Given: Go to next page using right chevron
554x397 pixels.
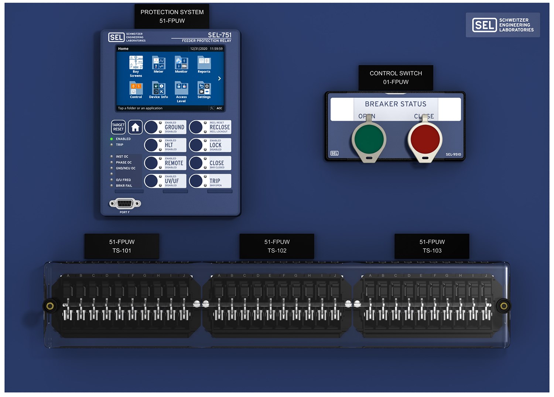Looking at the screenshot, I should [x=219, y=78].
